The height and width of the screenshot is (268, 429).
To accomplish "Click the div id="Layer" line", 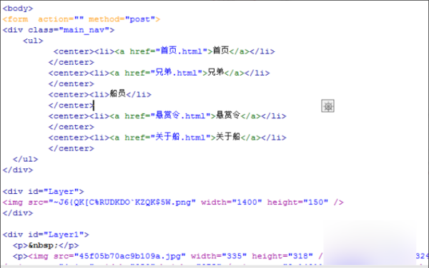I will pyautogui.click(x=43, y=192).
